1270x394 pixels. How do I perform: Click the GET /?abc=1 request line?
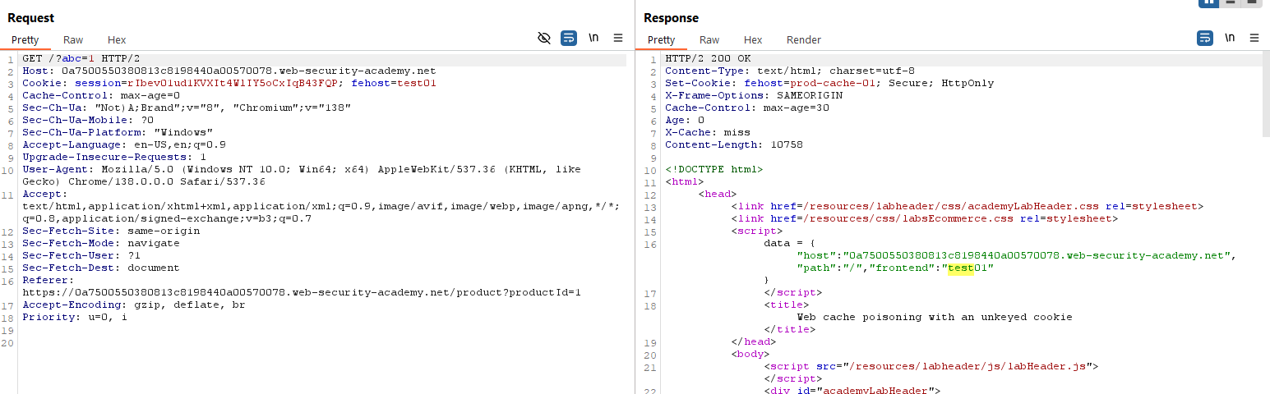pyautogui.click(x=70, y=58)
